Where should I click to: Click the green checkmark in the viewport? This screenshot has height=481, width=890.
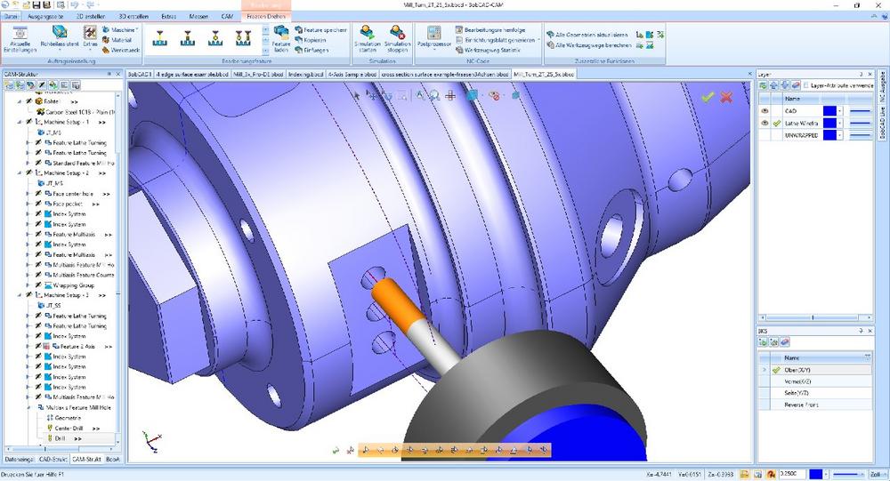708,97
